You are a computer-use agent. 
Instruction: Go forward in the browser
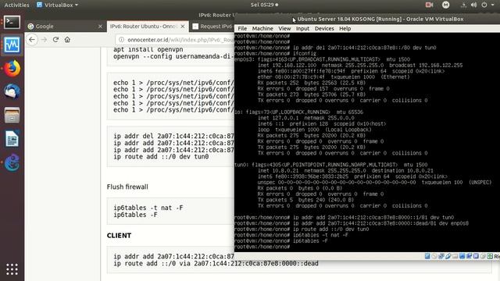tap(44, 40)
